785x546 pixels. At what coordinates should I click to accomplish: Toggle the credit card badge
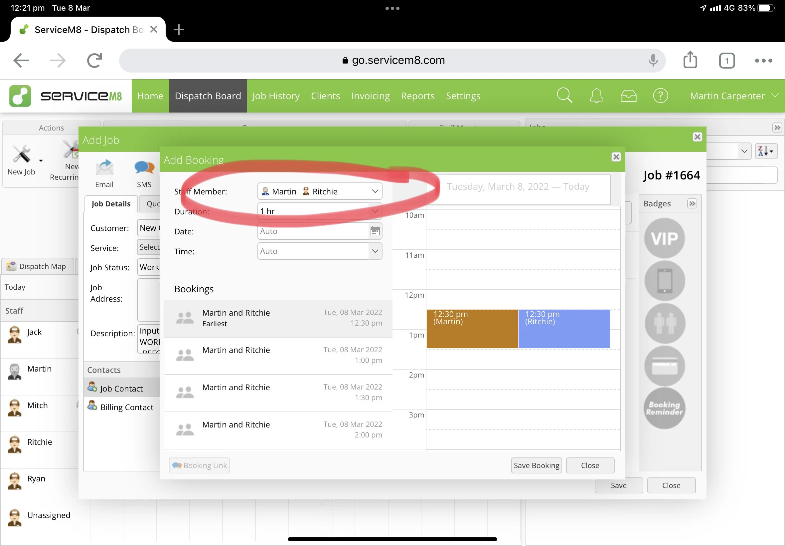[x=664, y=366]
